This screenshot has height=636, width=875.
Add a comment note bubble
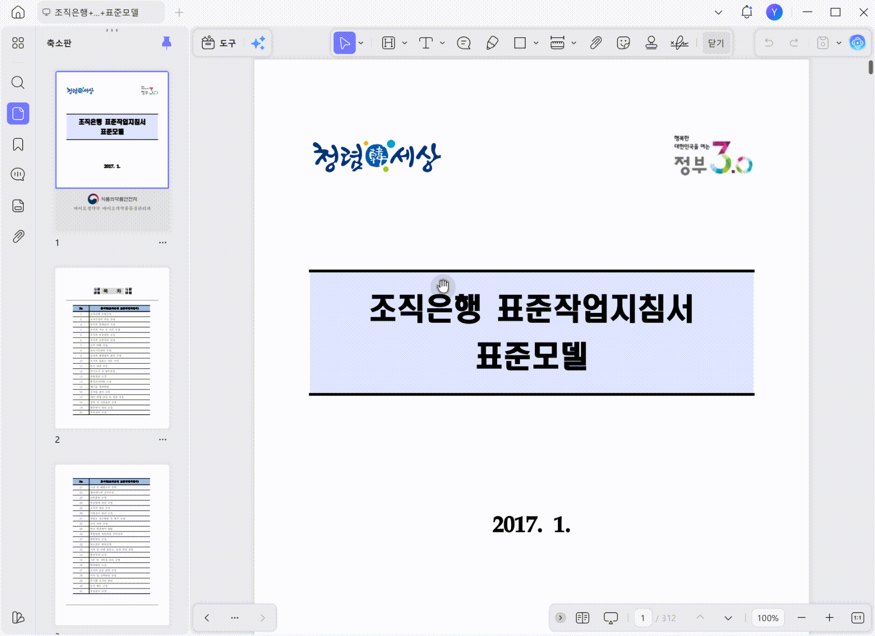tap(464, 43)
